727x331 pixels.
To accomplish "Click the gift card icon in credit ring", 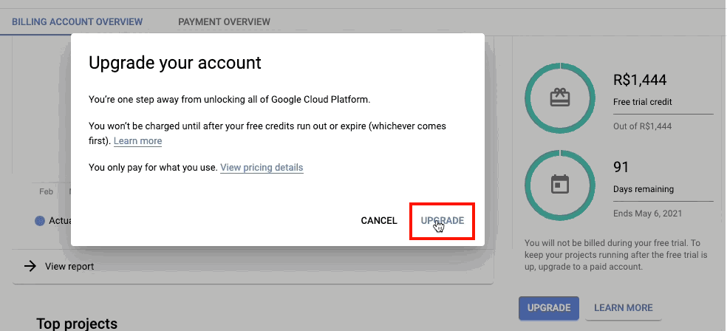I will 559,98.
